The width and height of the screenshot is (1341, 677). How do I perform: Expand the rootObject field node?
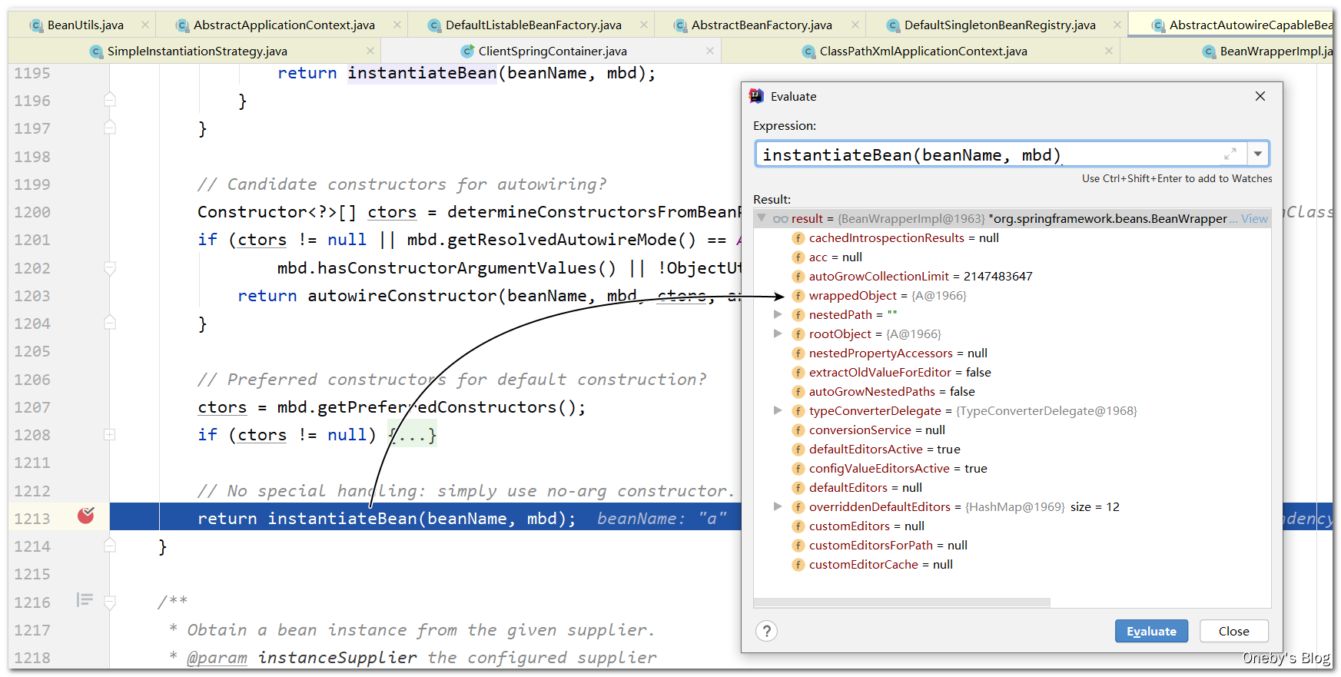tap(778, 334)
